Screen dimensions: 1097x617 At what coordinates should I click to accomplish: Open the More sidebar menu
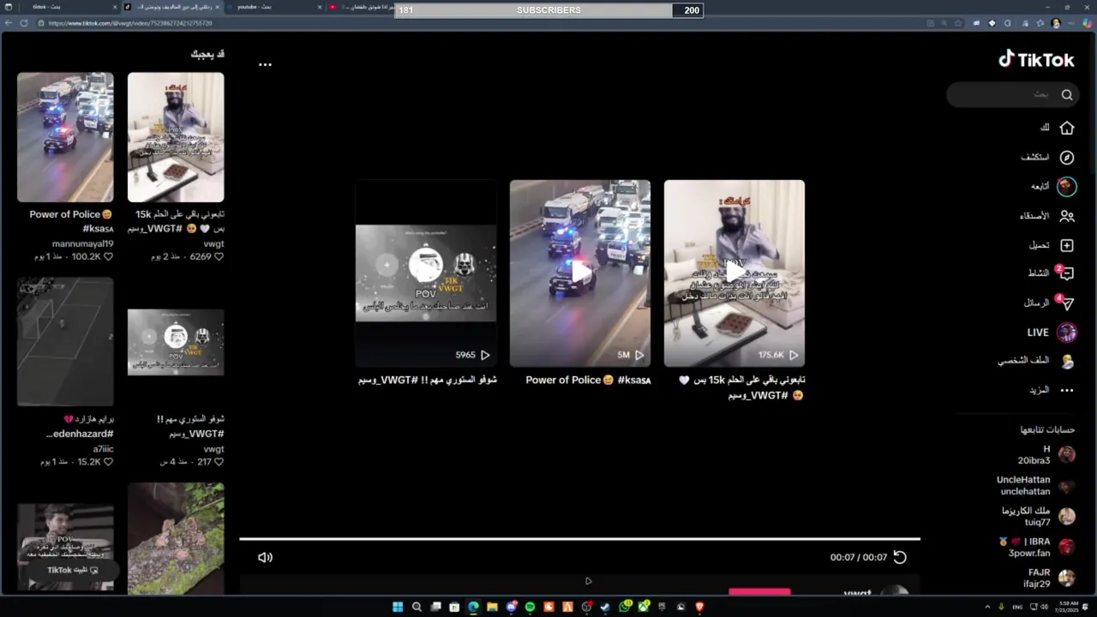pyautogui.click(x=1052, y=390)
